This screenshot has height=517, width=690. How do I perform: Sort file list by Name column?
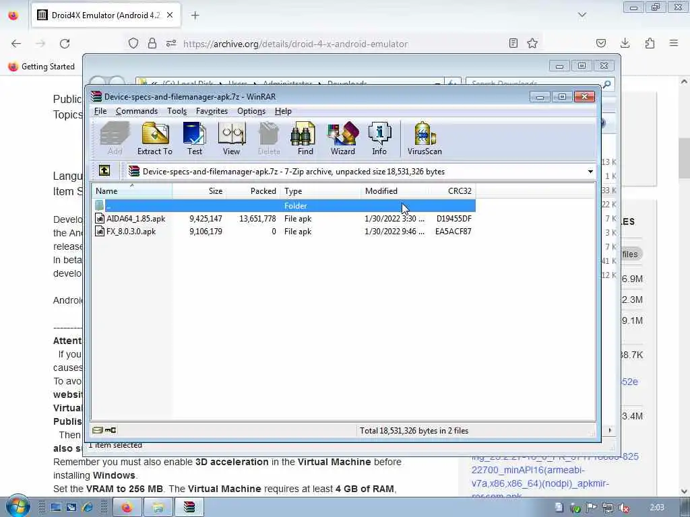tap(132, 191)
